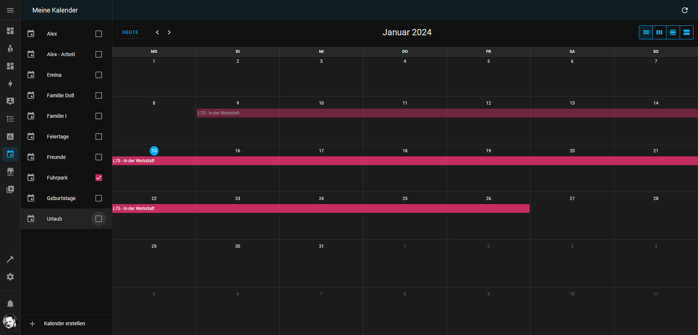
Task: Enable the Feiertage calendar checkbox
Action: coord(99,136)
